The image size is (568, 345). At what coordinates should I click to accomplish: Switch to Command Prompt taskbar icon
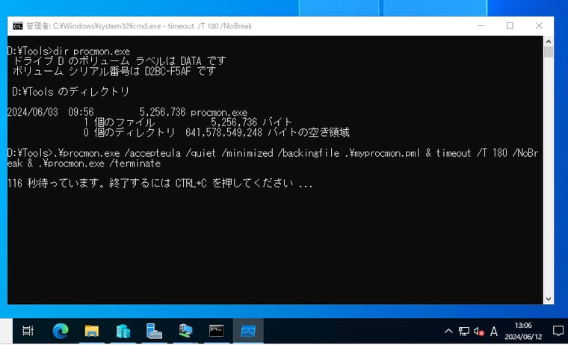(217, 331)
